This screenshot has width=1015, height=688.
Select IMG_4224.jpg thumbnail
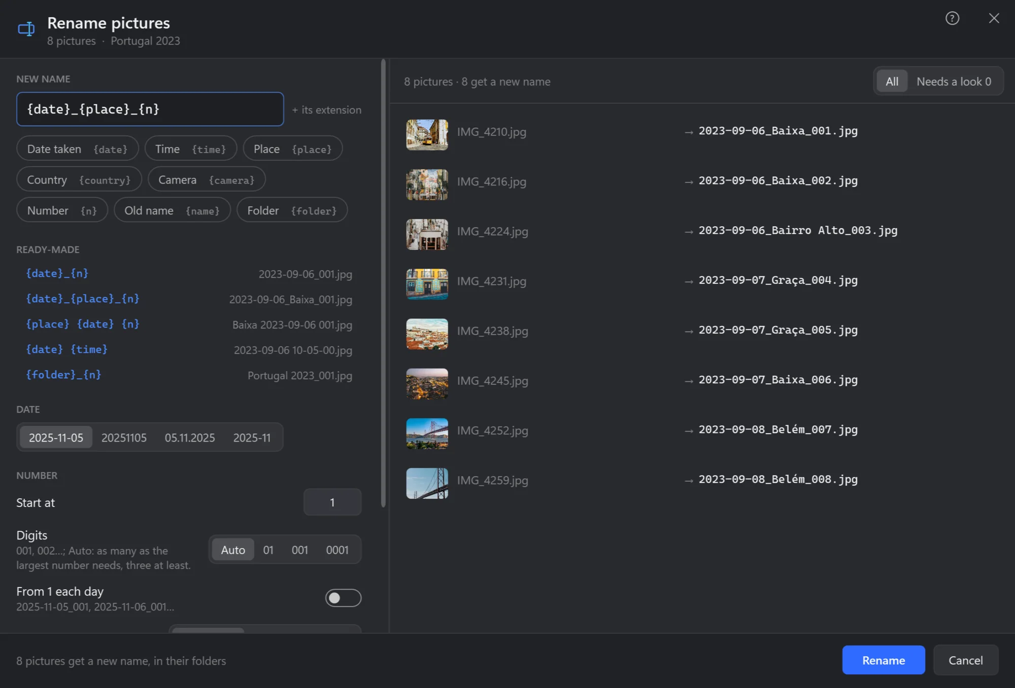(427, 234)
